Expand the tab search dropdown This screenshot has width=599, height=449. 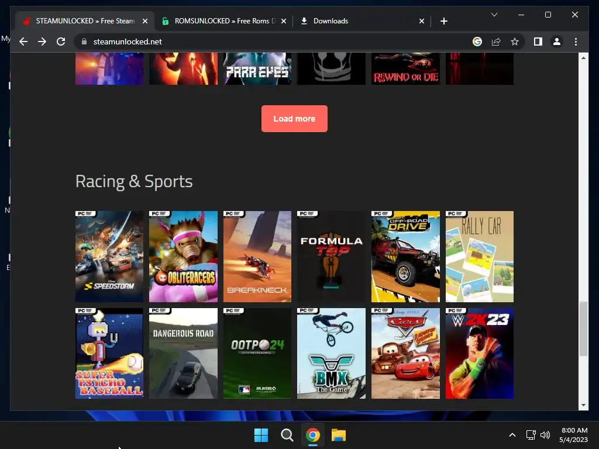click(494, 15)
